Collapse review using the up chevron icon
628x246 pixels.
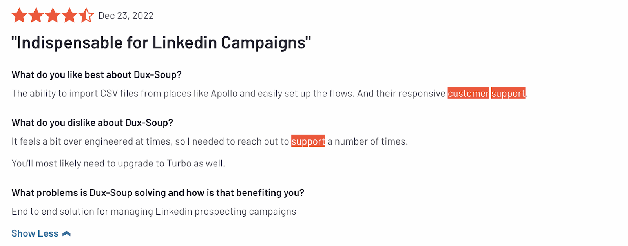[67, 233]
